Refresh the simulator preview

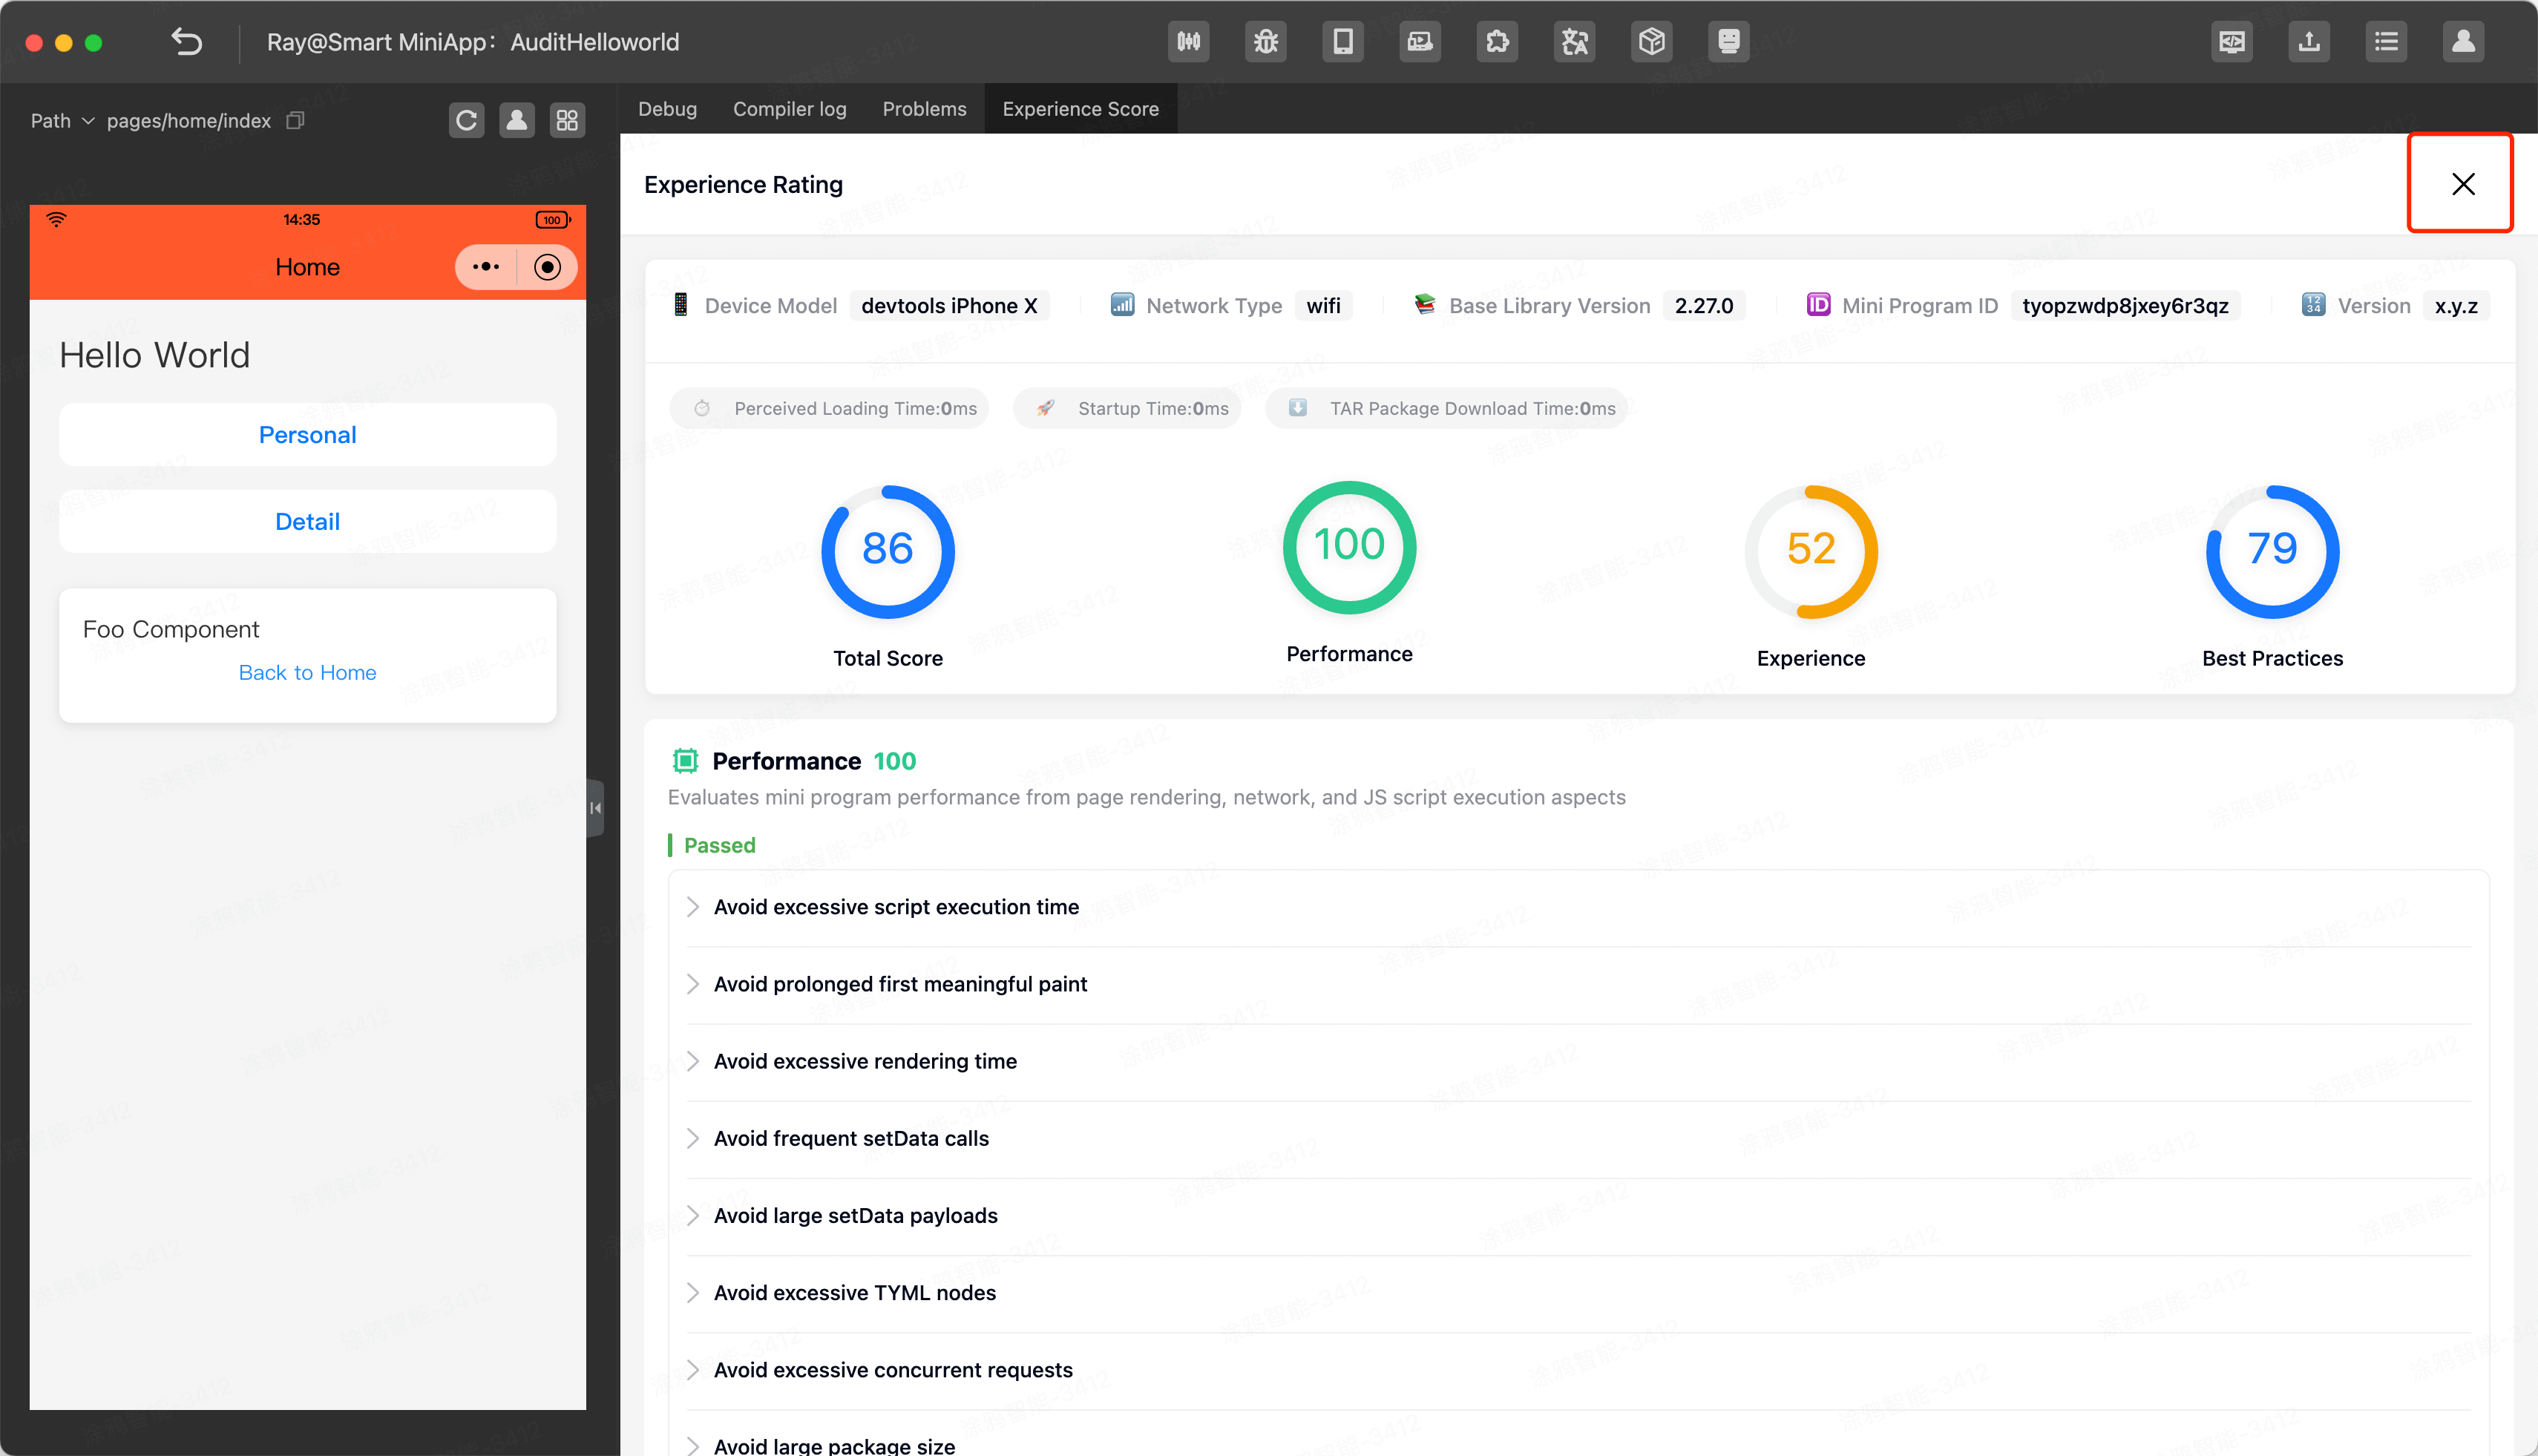tap(466, 120)
